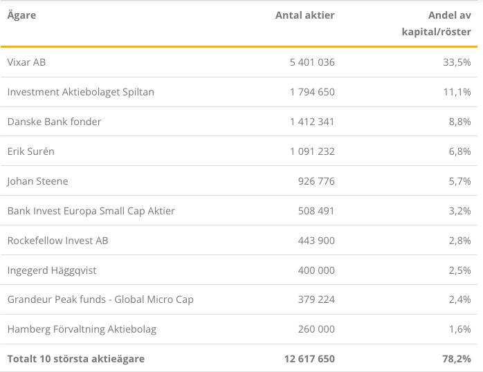Click the Rockefellow Invest AB entry
Screen dimensions: 483x372
click(58, 241)
